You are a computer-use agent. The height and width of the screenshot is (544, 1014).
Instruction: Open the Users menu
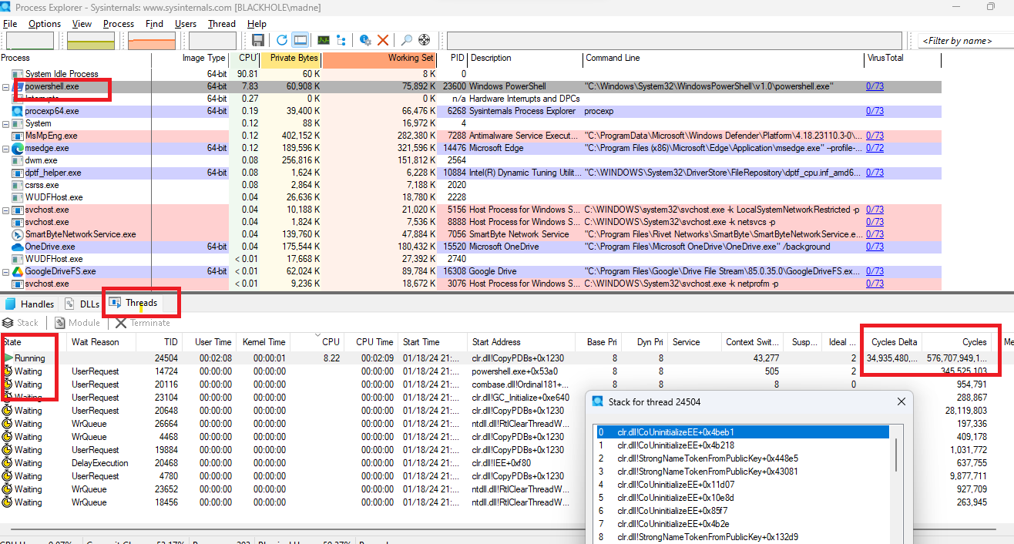[186, 24]
